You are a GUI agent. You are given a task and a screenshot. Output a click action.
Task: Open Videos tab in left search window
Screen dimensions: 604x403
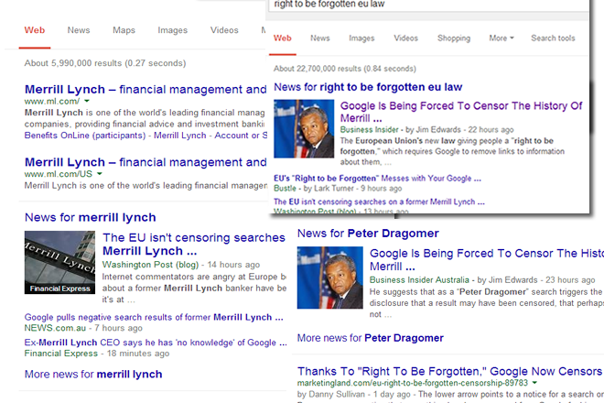pyautogui.click(x=224, y=30)
